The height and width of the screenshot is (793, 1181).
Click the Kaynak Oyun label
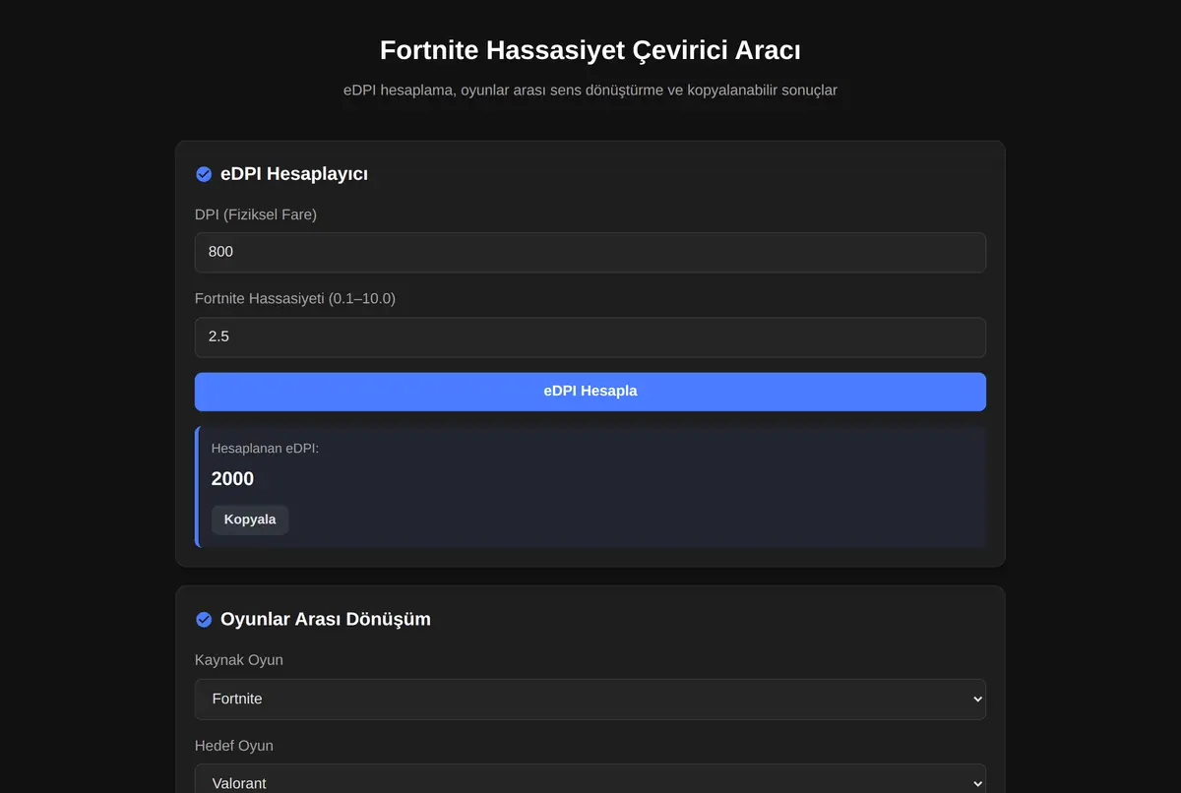point(239,660)
